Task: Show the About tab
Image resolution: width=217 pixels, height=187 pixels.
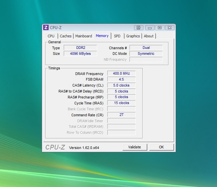Action: tap(149, 36)
